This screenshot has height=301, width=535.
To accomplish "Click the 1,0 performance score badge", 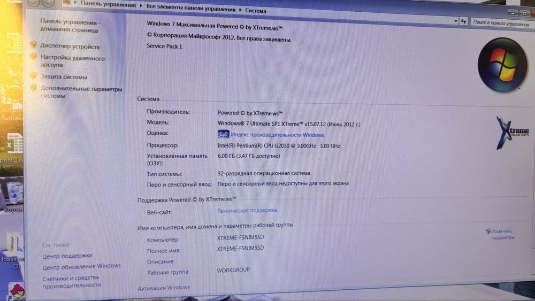I will (223, 134).
